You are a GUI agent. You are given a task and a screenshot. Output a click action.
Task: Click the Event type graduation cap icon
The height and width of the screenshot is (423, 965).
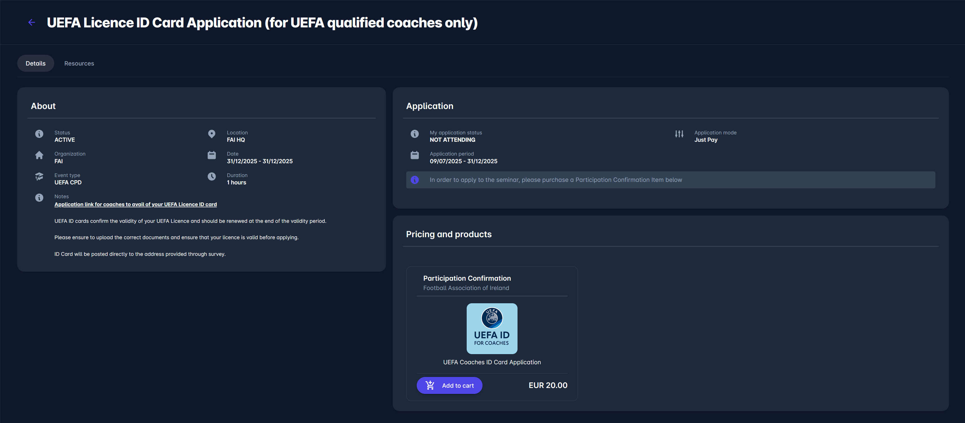click(39, 176)
